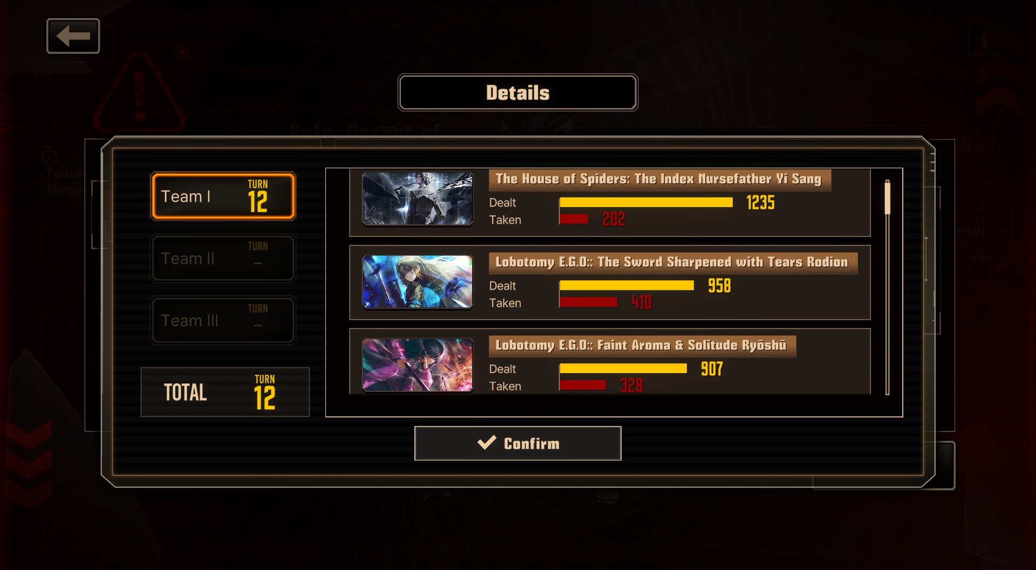This screenshot has width=1036, height=570.
Task: Click the TOTAL turn summary panel
Action: 225,392
